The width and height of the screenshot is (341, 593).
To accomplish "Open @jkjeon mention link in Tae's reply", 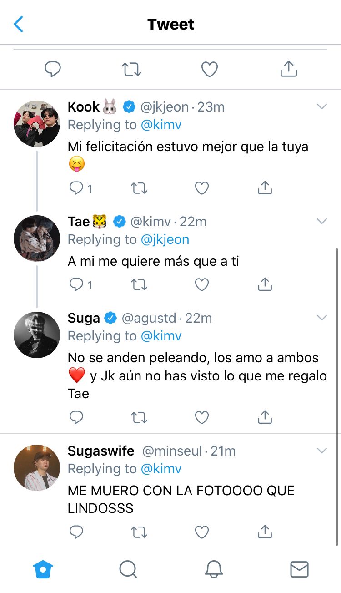I will 165,239.
